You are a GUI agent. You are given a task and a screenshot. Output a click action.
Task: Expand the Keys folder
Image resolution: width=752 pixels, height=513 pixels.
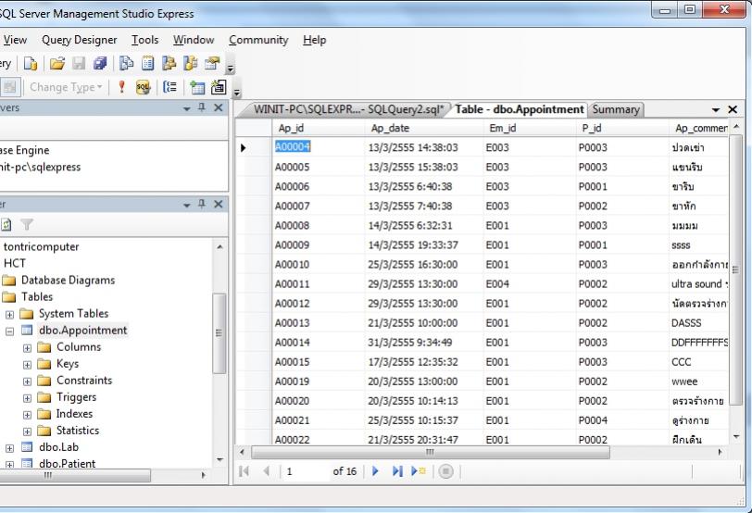click(x=28, y=365)
